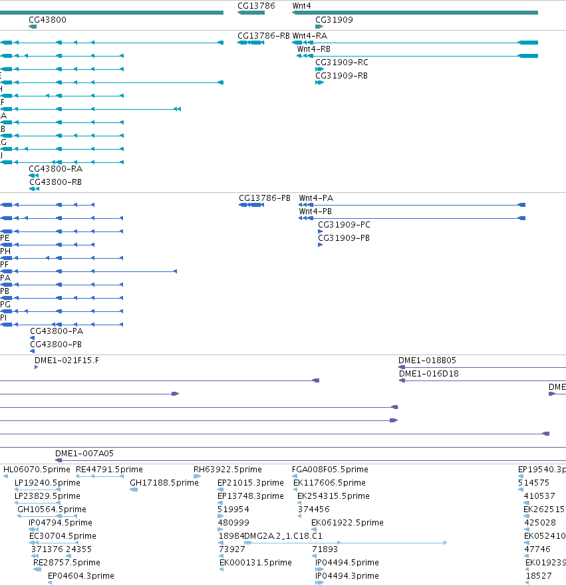Image resolution: width=566 pixels, height=586 pixels.
Task: Click EST EK061922.5prime
Action: [x=347, y=523]
